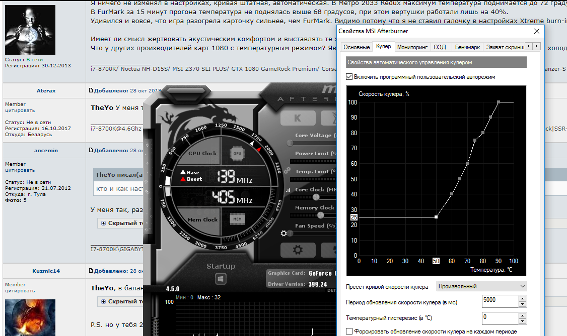This screenshot has height=336, width=567.
Task: Close the Свойства MSI Afterburner dialog
Action: coord(537,31)
